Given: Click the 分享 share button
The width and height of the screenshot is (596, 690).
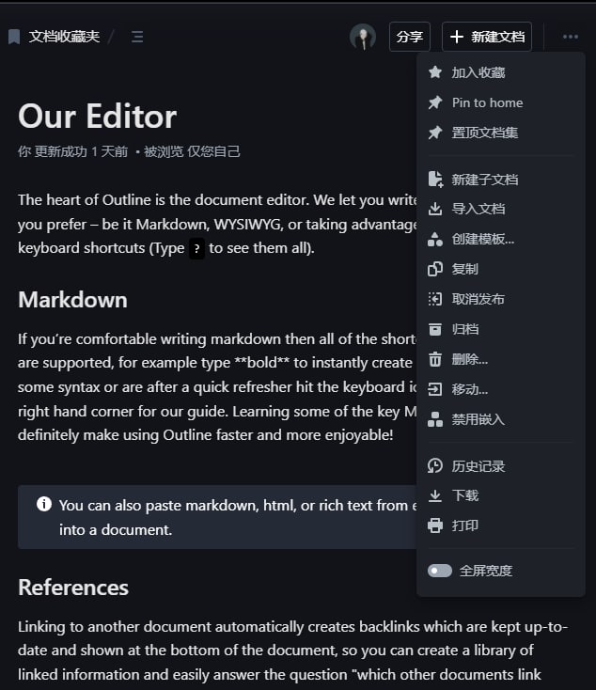Looking at the screenshot, I should [409, 37].
